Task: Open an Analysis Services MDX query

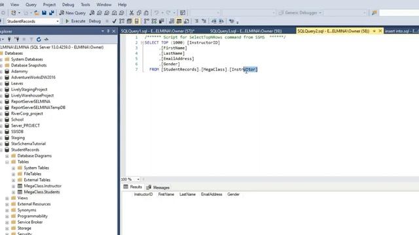Action: [100, 13]
